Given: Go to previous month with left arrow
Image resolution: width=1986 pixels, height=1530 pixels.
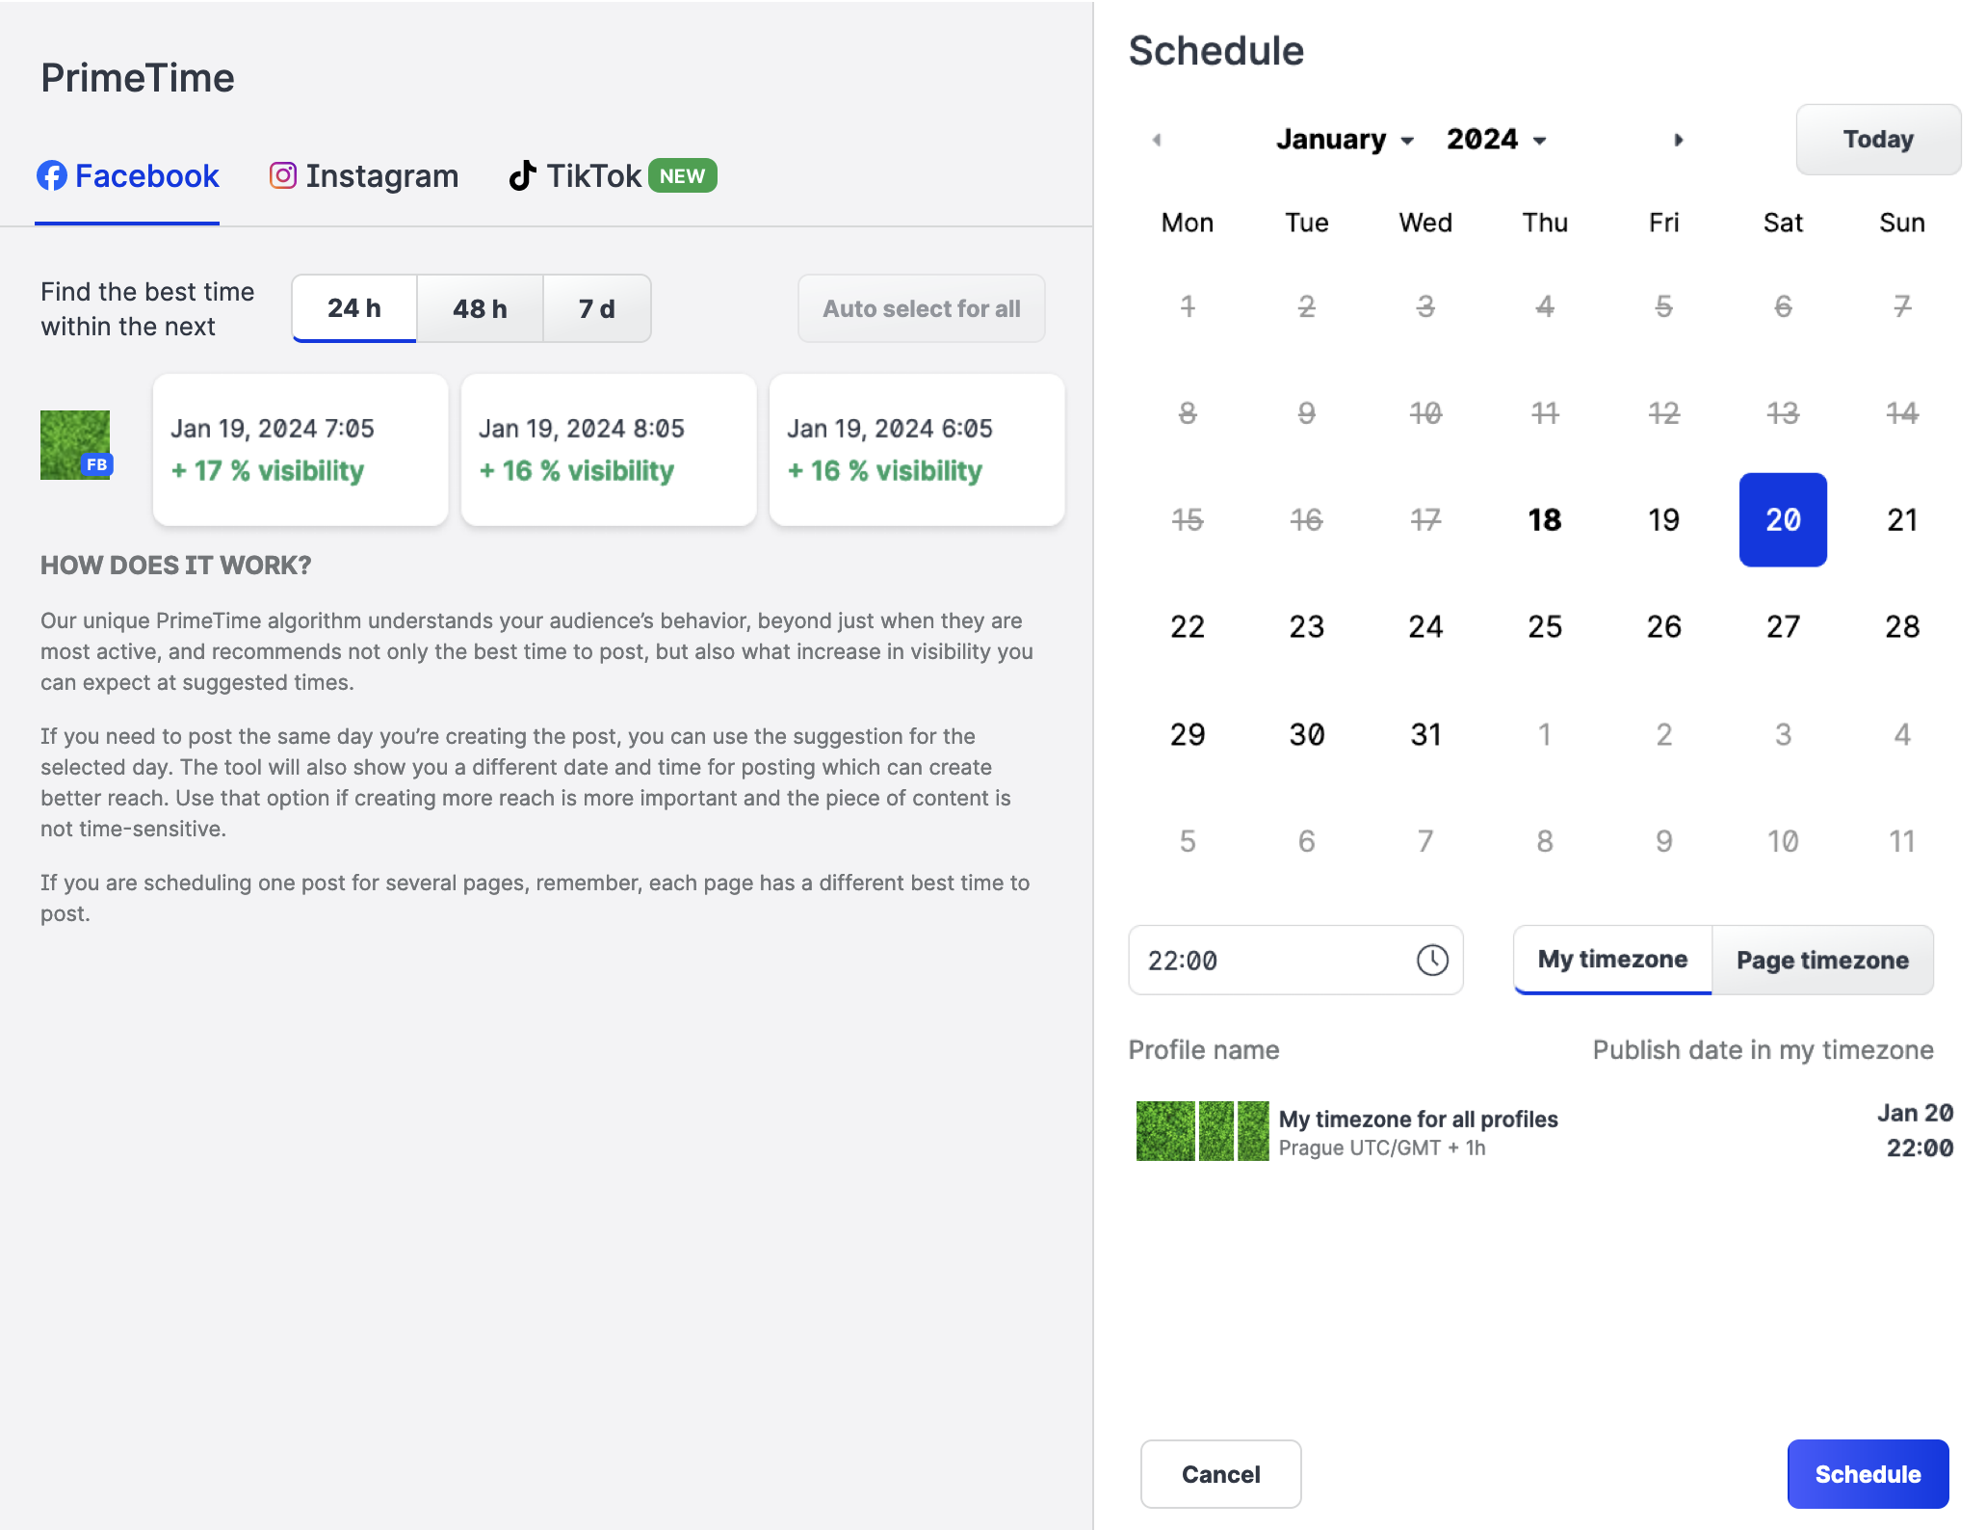Looking at the screenshot, I should pyautogui.click(x=1156, y=139).
